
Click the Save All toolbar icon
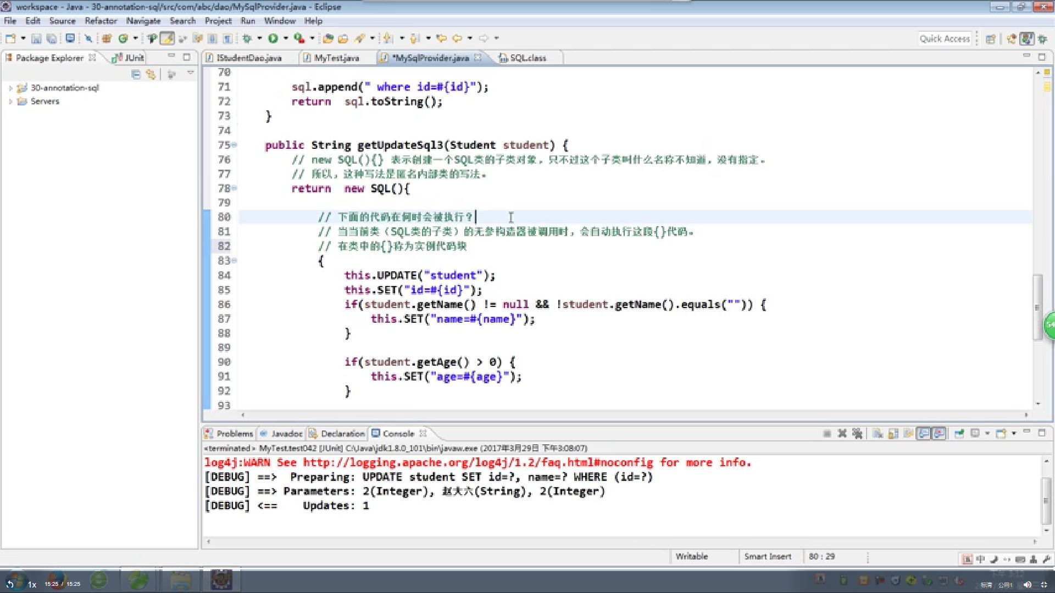coord(52,38)
